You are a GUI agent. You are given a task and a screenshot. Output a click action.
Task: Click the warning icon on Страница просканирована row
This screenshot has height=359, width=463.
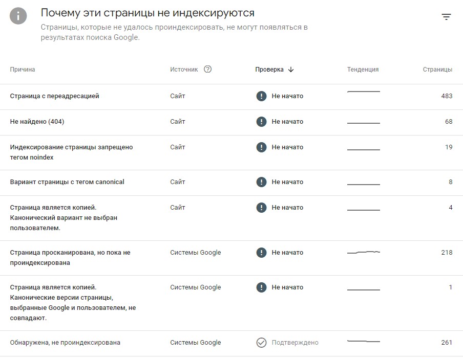pyautogui.click(x=262, y=252)
